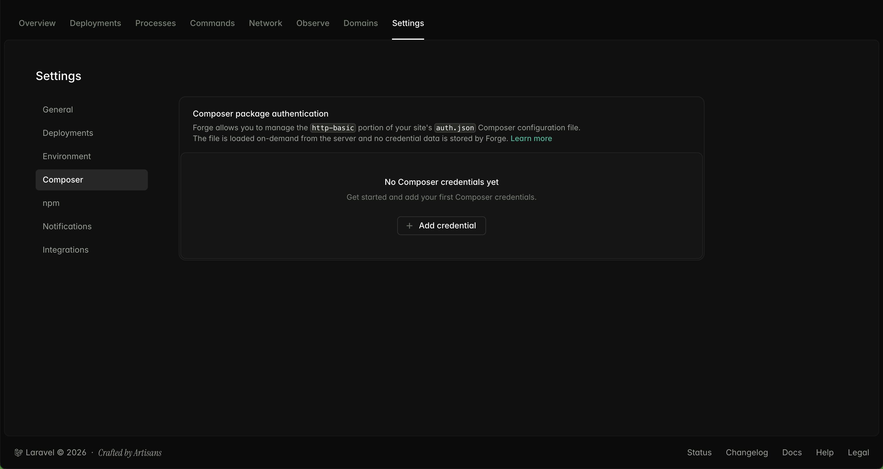Image resolution: width=883 pixels, height=469 pixels.
Task: Open Integrations settings section
Action: pos(91,250)
